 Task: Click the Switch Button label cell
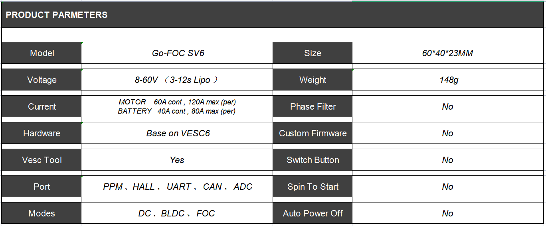(x=313, y=160)
